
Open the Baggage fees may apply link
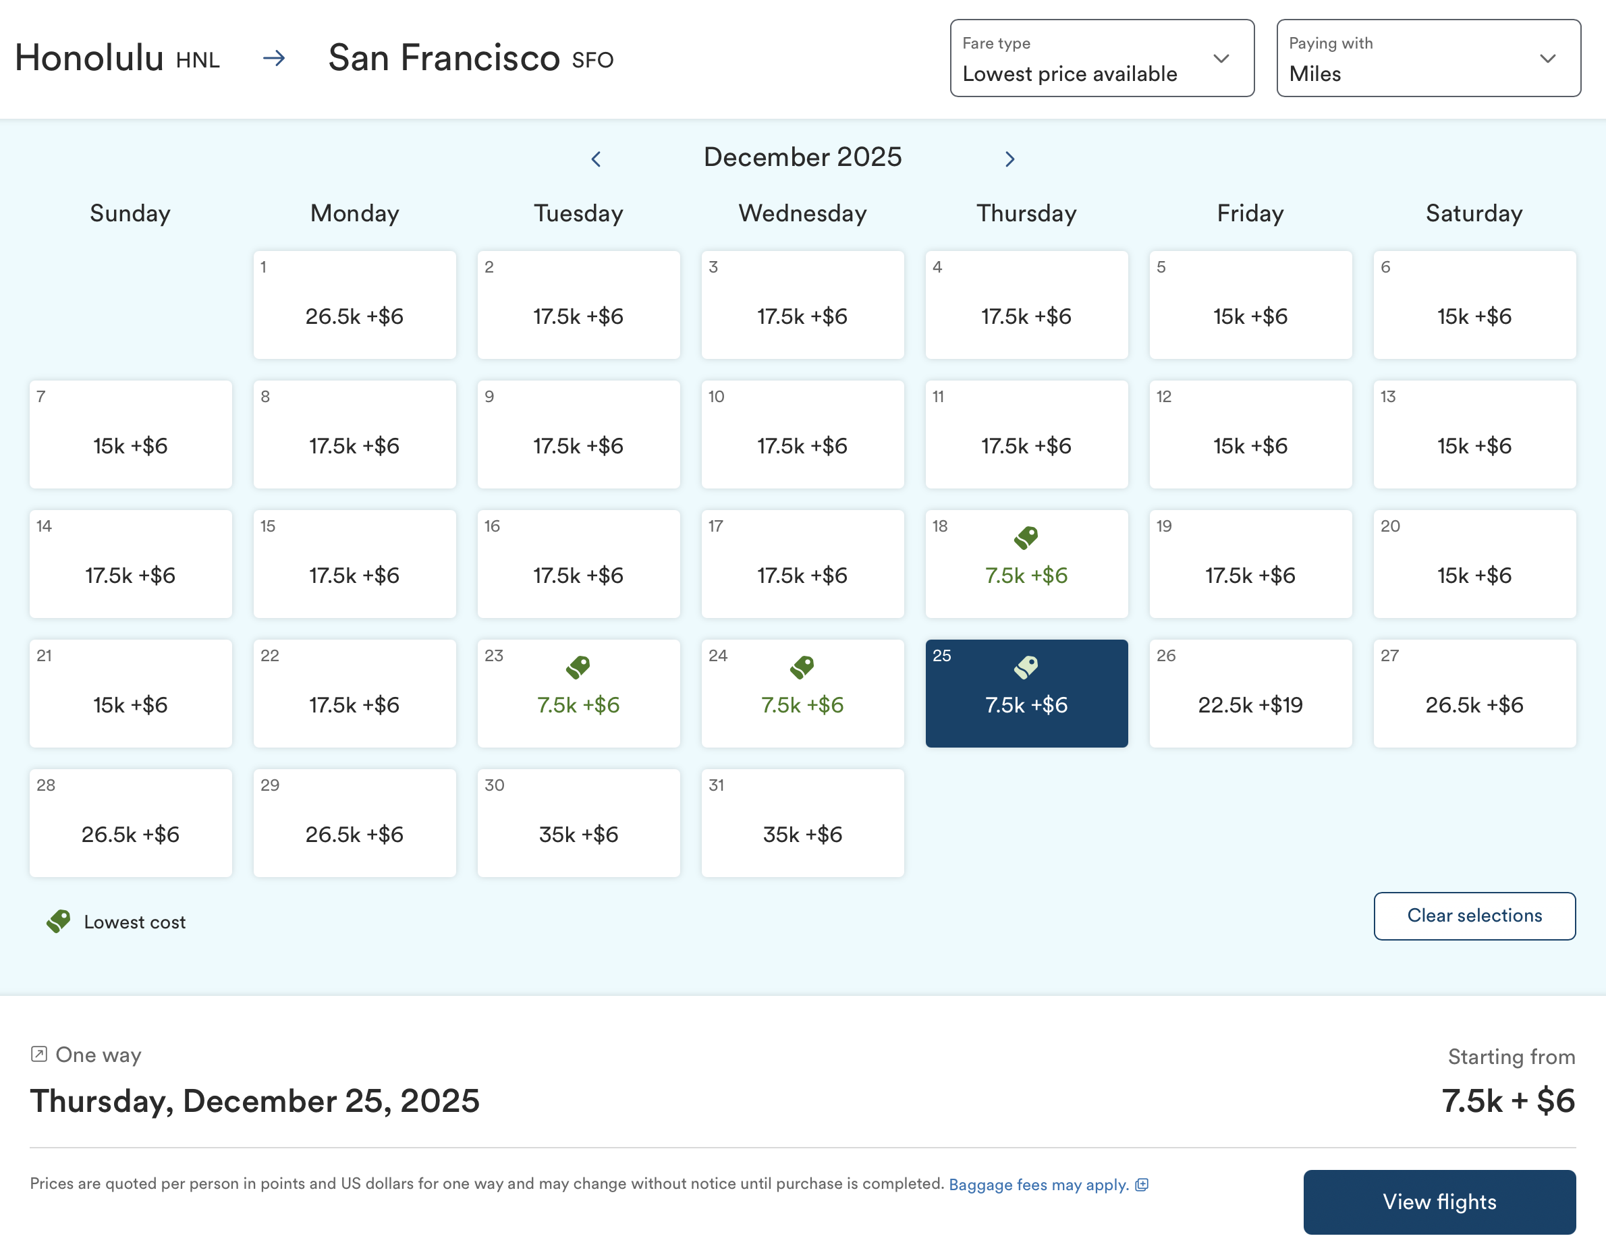point(1038,1185)
